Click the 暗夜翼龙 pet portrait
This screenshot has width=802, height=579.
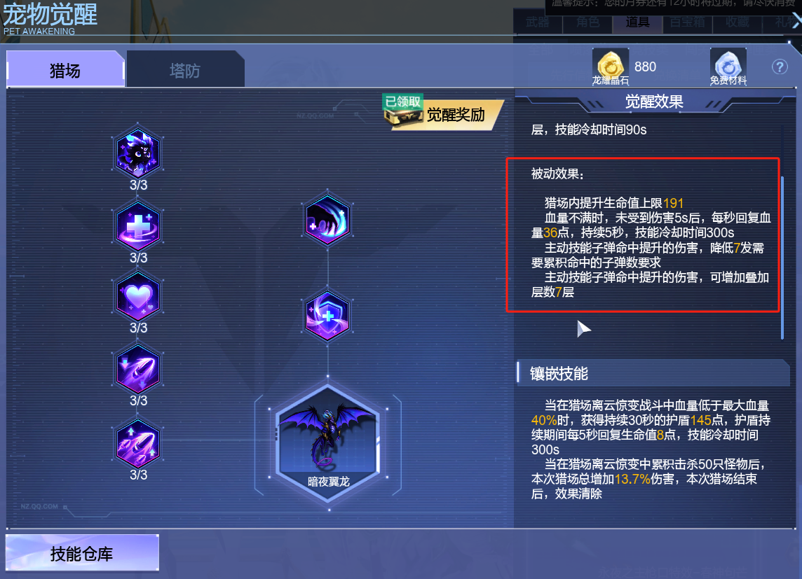point(328,442)
